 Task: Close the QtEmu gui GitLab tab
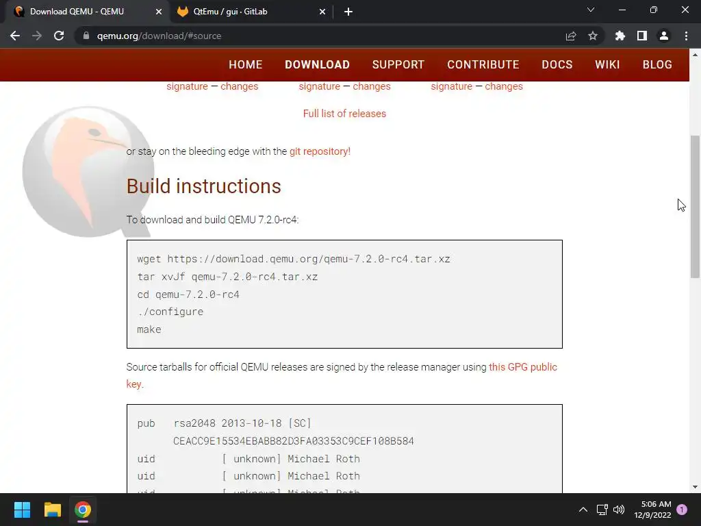click(322, 12)
